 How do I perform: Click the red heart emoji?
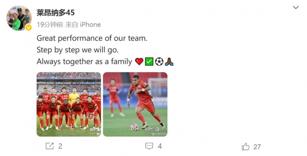click(x=139, y=62)
